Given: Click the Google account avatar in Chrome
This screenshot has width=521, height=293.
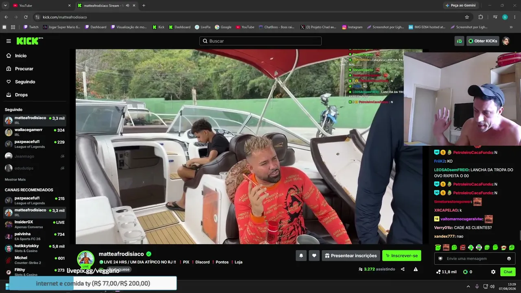Looking at the screenshot, I should click(505, 17).
